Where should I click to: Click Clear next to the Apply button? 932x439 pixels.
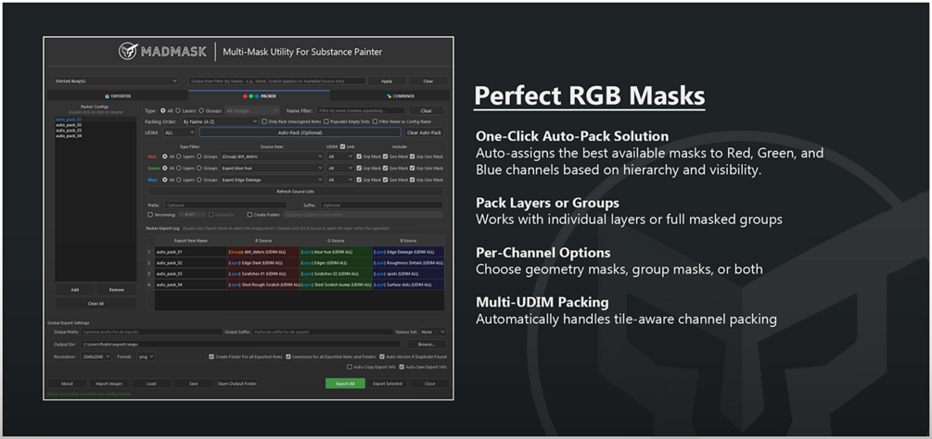pyautogui.click(x=428, y=82)
